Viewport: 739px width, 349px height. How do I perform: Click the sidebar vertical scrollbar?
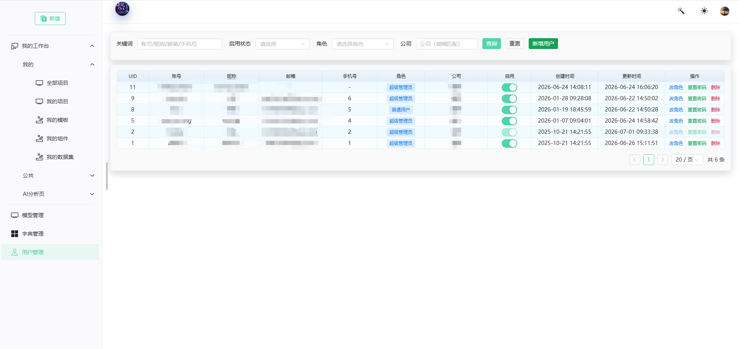point(107,176)
